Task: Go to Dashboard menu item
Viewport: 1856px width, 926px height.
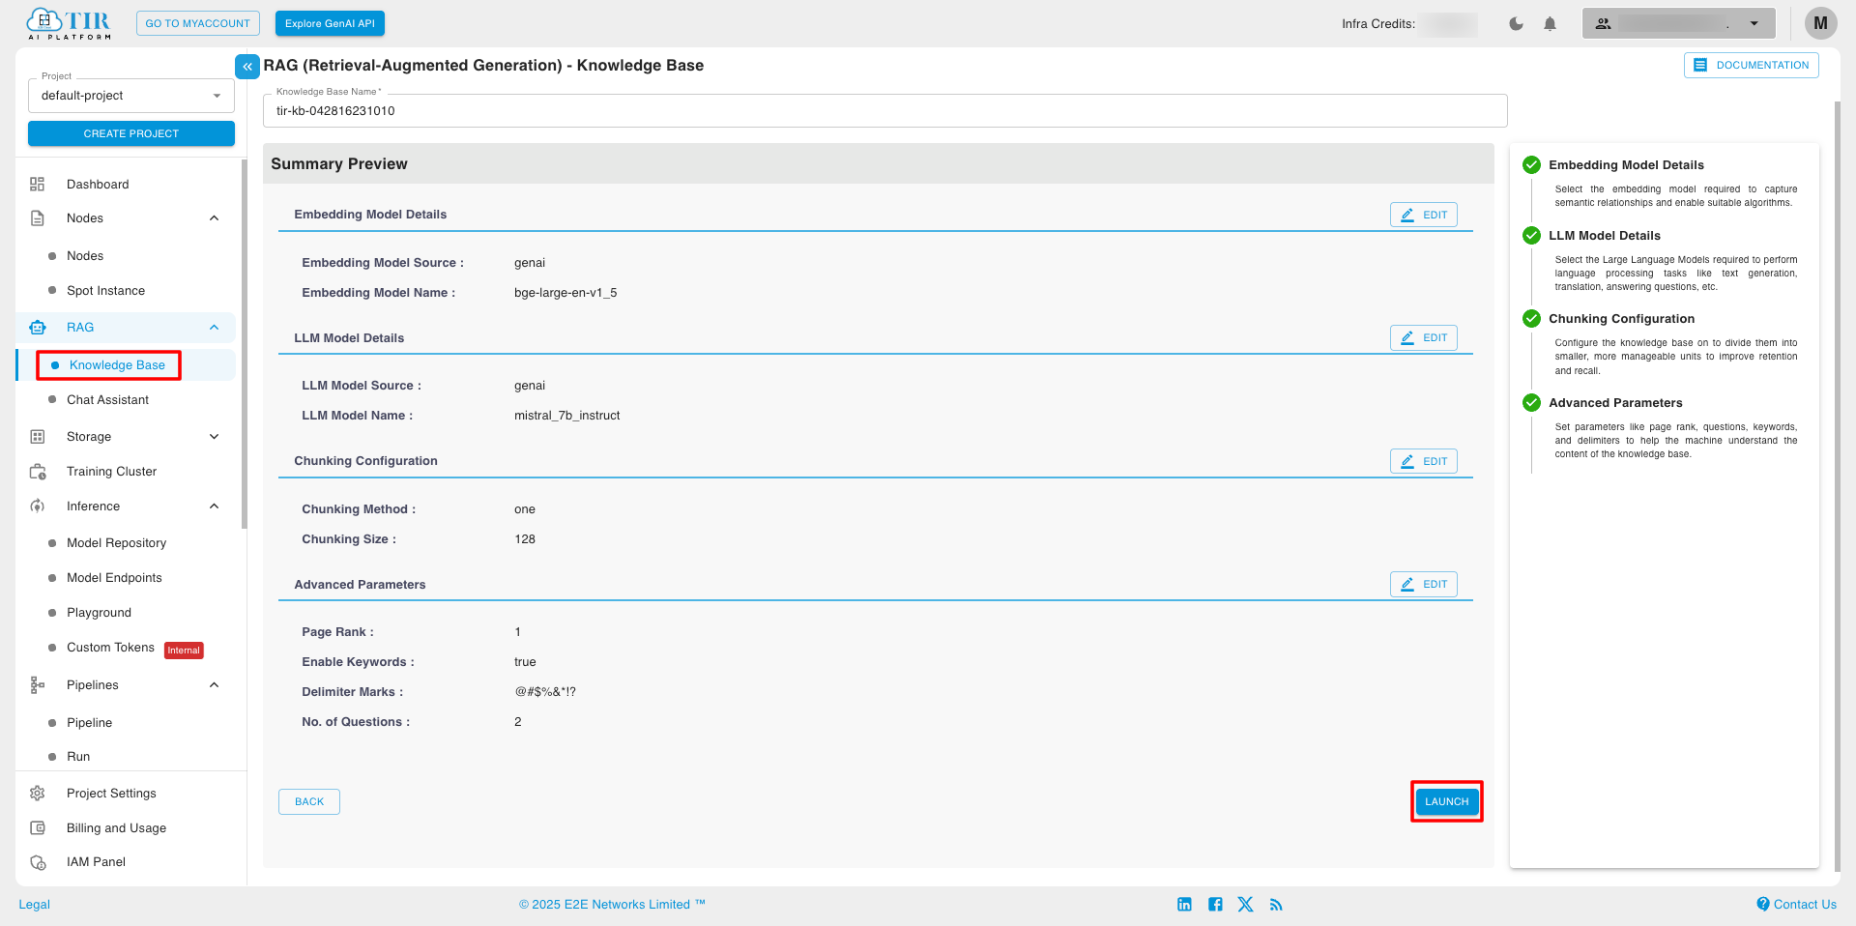Action: (98, 185)
